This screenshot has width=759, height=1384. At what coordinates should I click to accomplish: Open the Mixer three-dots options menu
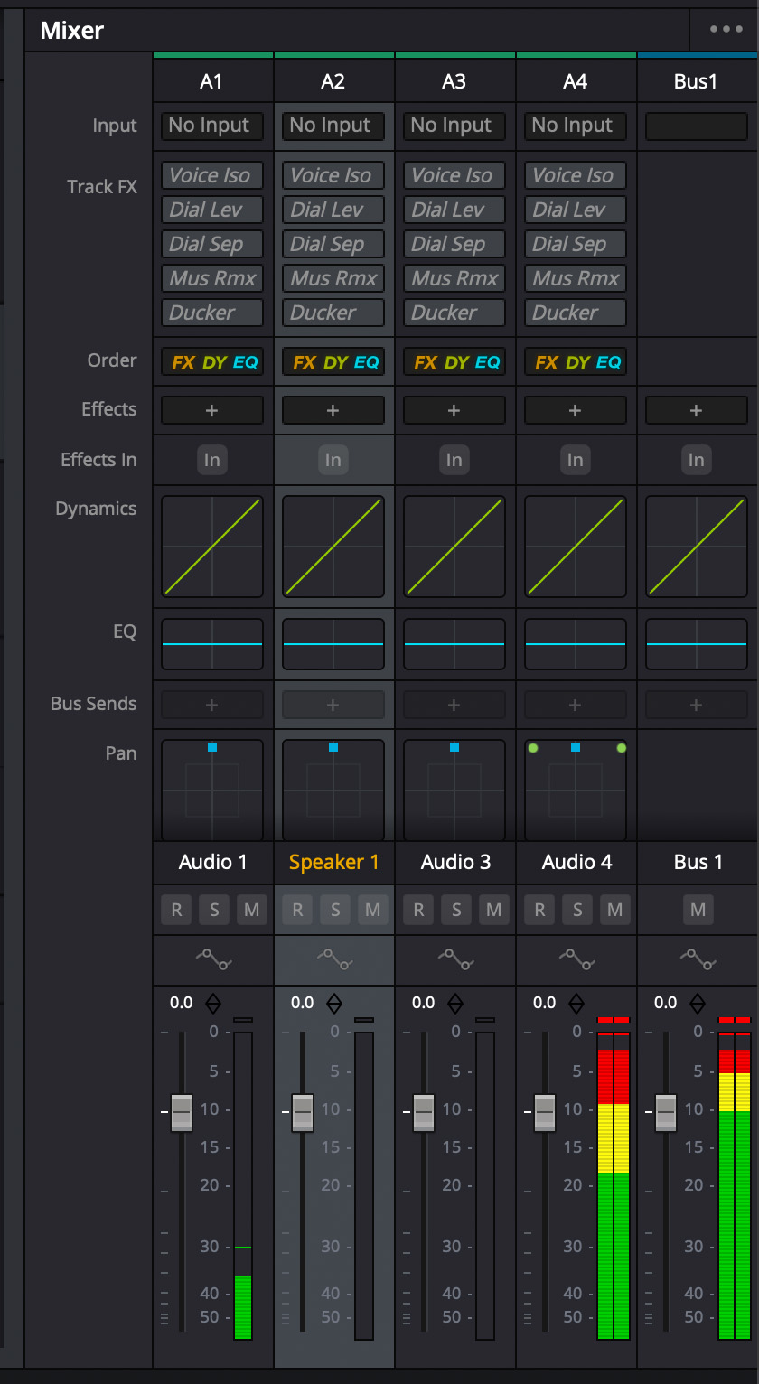[x=726, y=30]
